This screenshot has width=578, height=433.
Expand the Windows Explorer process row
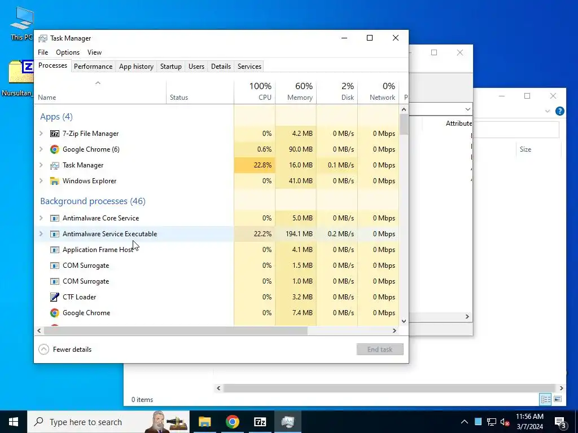pyautogui.click(x=41, y=181)
